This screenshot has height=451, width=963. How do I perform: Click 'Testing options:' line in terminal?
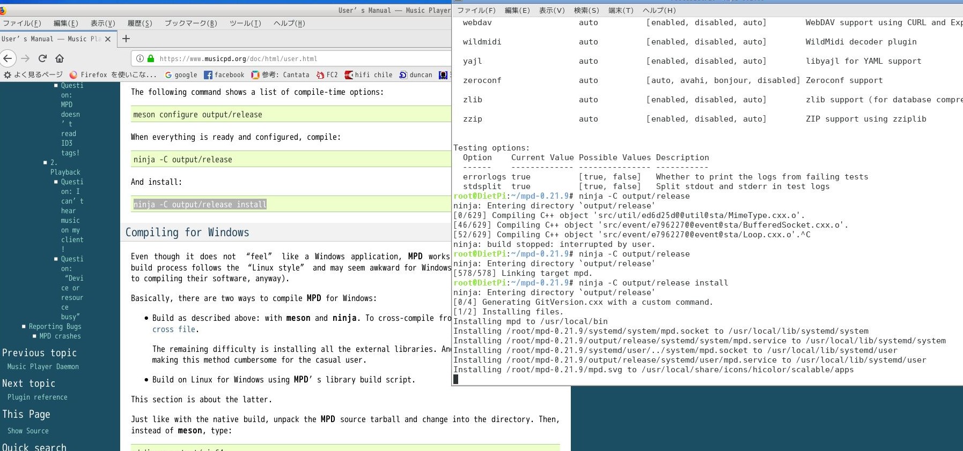tap(491, 148)
